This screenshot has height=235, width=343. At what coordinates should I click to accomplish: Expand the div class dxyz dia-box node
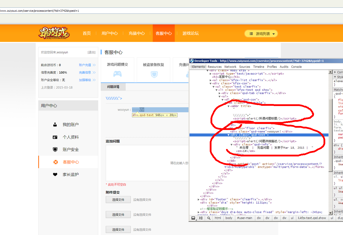pyautogui.click(x=198, y=212)
